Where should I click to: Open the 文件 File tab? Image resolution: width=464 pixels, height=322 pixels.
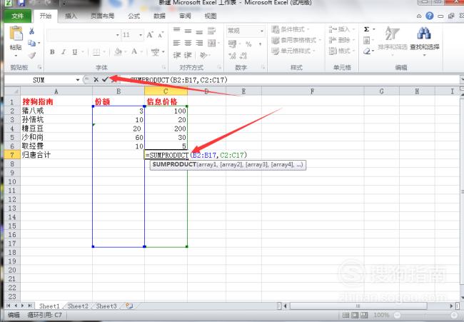[18, 16]
